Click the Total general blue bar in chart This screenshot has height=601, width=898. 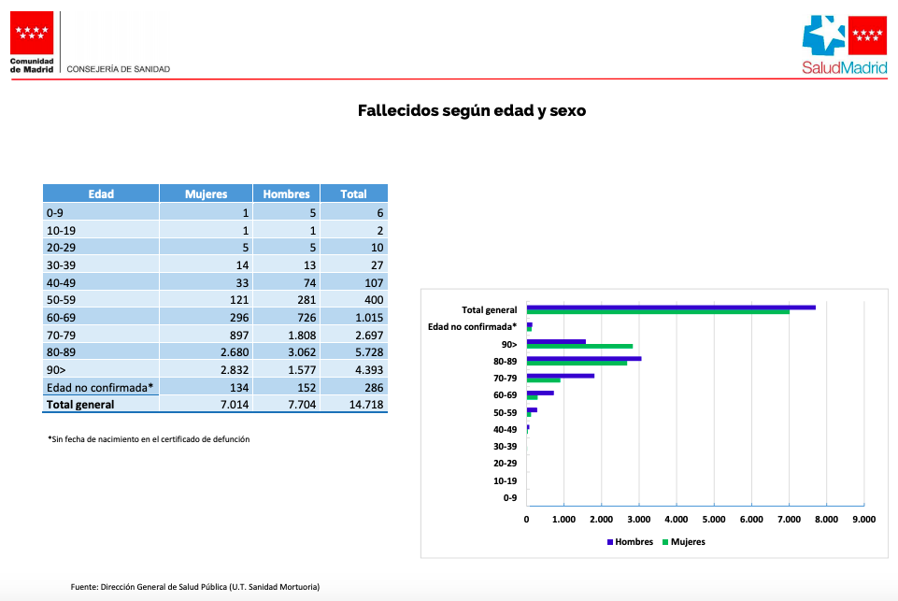(x=670, y=307)
